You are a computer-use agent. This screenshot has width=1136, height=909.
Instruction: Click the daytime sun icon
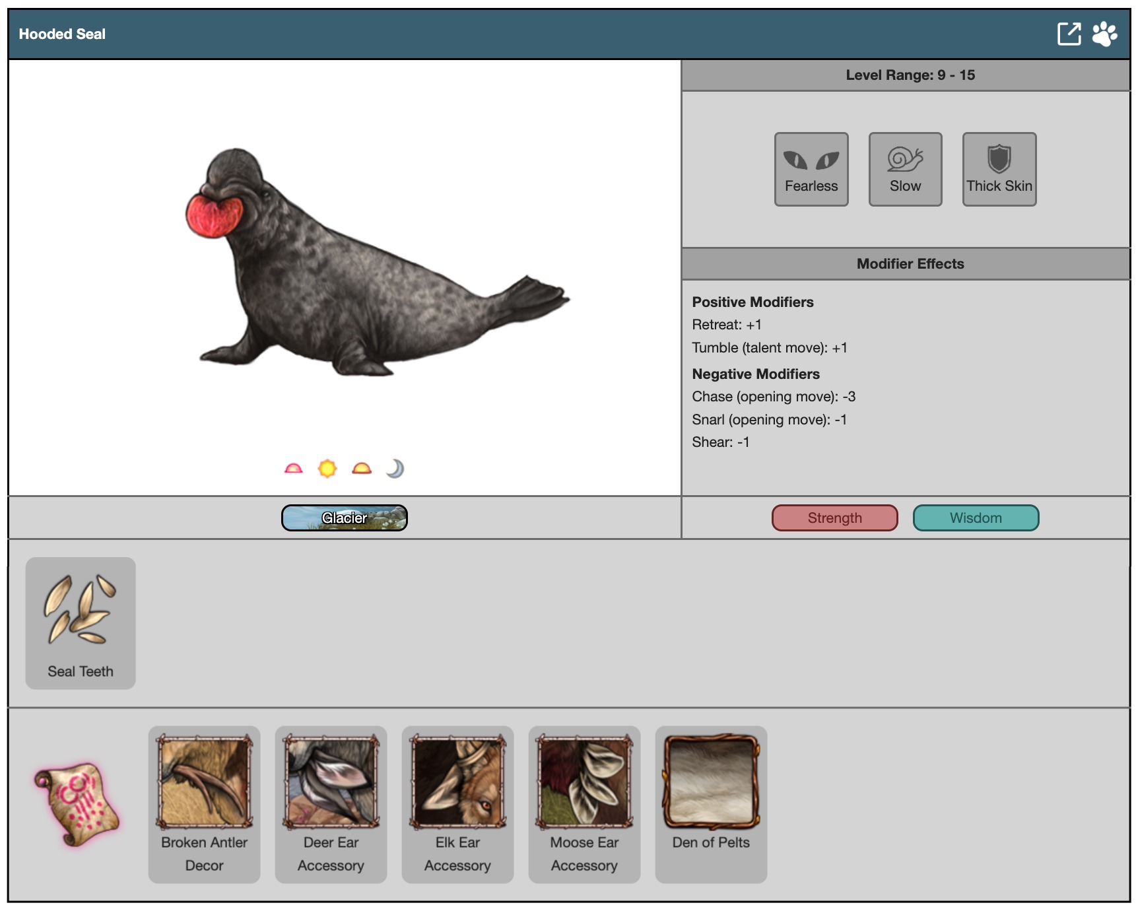pyautogui.click(x=327, y=469)
